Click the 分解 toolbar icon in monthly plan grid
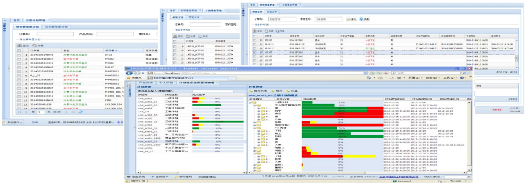The width and height of the screenshot is (527, 187). pyautogui.click(x=34, y=45)
